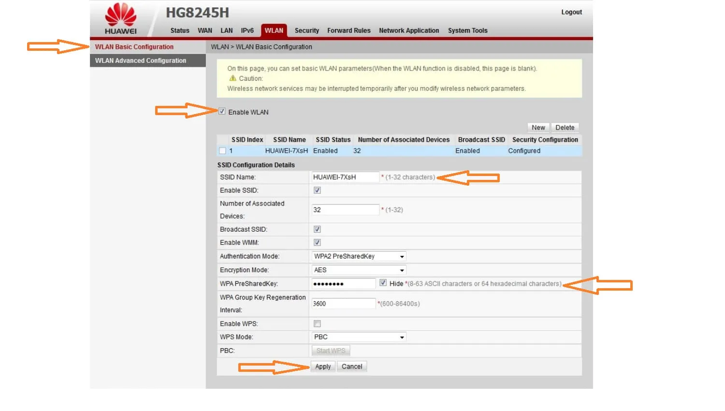Open the Network Application tab
The height and width of the screenshot is (411, 725).
(x=409, y=30)
